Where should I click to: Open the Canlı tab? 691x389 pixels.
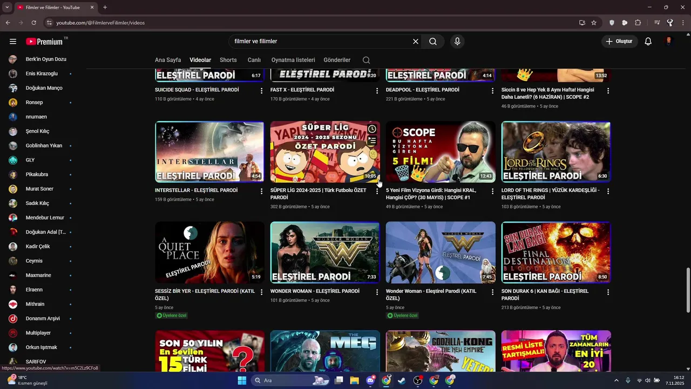point(254,60)
